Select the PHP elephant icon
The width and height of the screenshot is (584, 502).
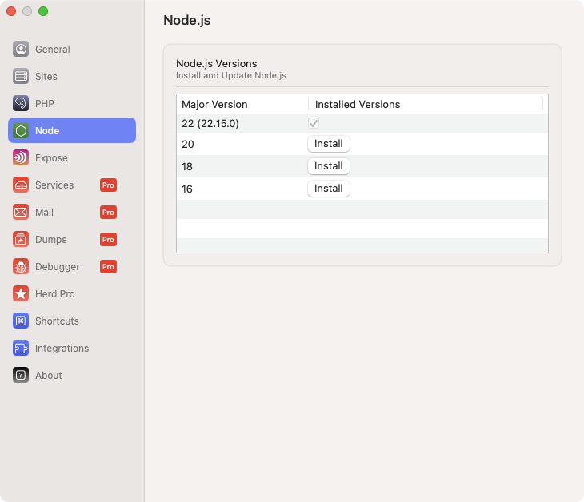pos(21,104)
